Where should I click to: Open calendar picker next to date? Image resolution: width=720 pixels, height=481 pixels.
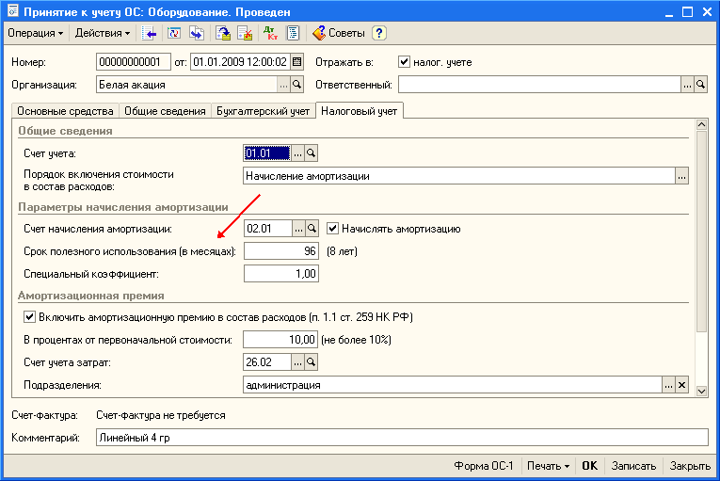click(297, 62)
